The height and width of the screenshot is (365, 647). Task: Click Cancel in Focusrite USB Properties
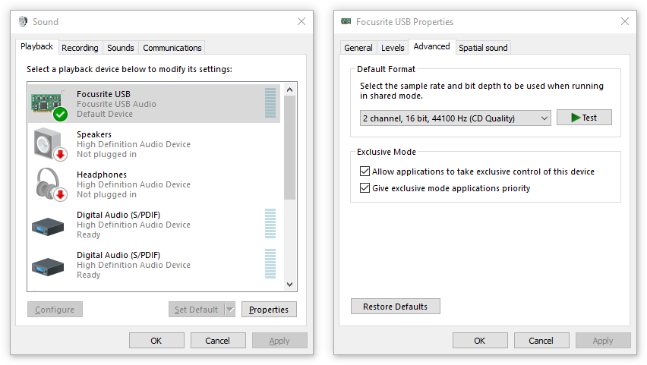click(541, 341)
